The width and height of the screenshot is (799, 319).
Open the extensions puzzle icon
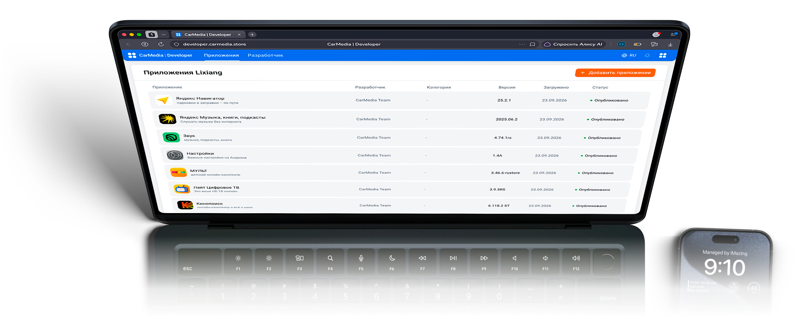pos(654,44)
